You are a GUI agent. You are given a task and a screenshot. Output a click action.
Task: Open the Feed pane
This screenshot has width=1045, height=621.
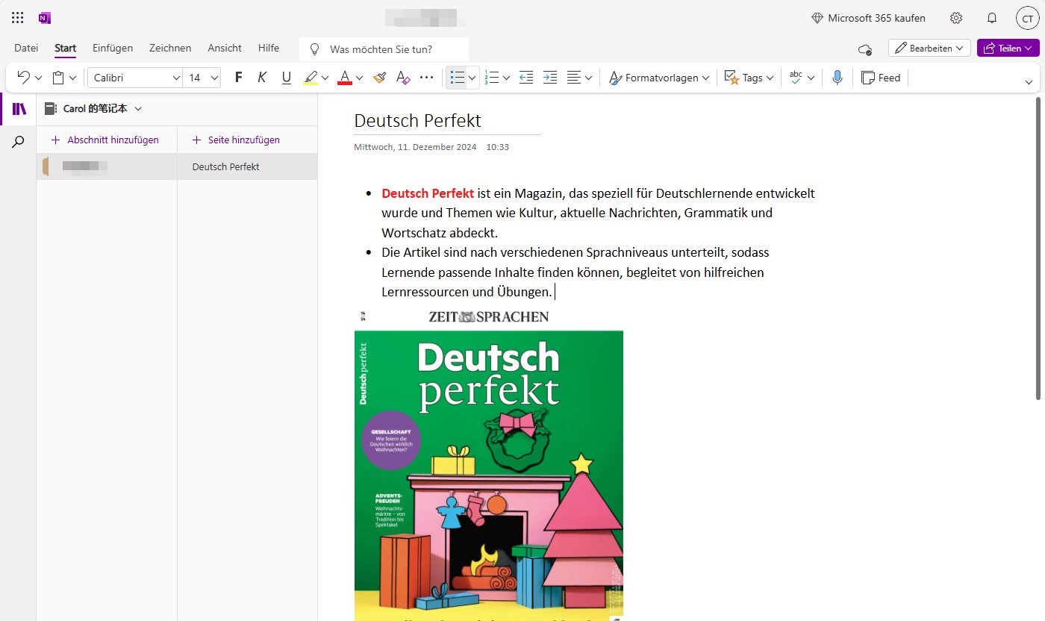(881, 78)
